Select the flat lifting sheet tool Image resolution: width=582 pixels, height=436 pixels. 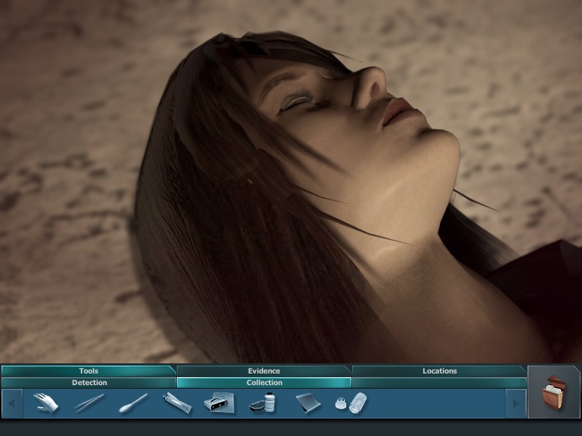(x=308, y=403)
